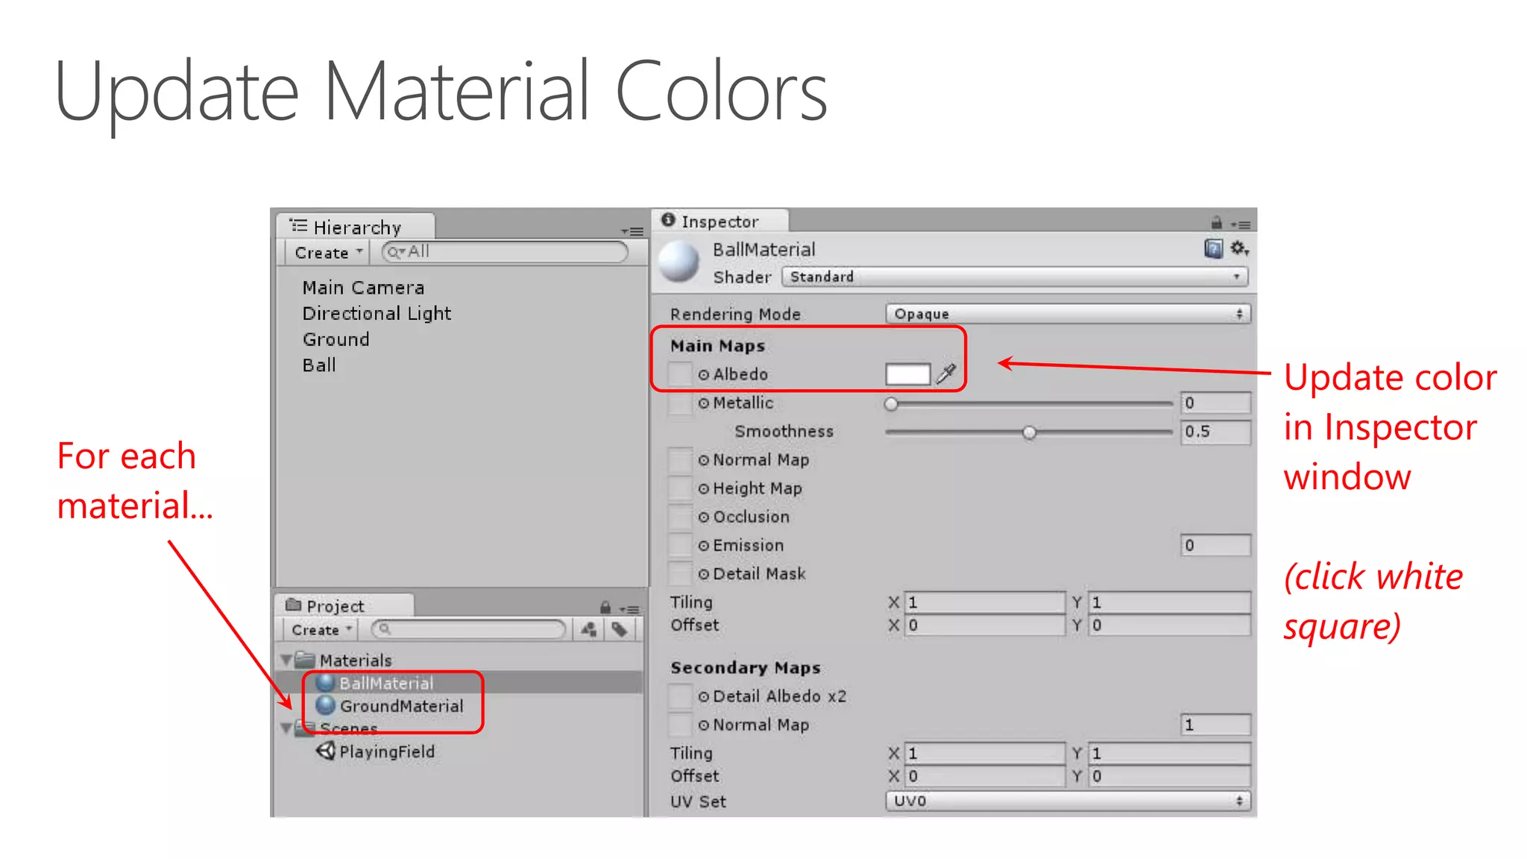Image resolution: width=1527 pixels, height=859 pixels.
Task: Toggle the Project panel lock icon
Action: pyautogui.click(x=605, y=608)
